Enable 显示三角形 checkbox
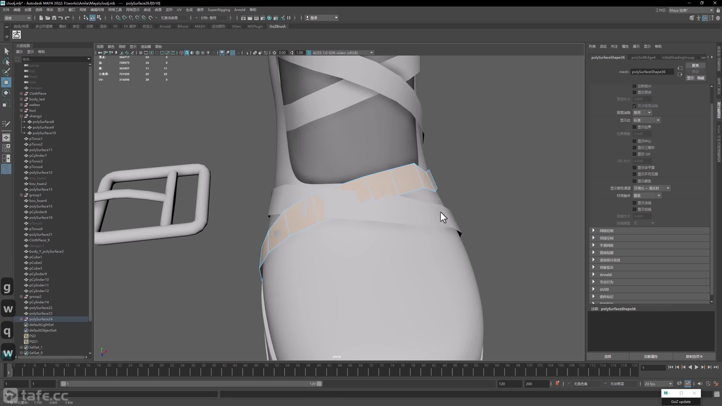 point(634,148)
